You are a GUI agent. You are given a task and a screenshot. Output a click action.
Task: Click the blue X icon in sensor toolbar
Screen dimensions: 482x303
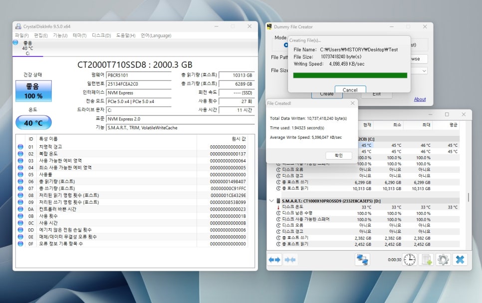tap(460, 260)
